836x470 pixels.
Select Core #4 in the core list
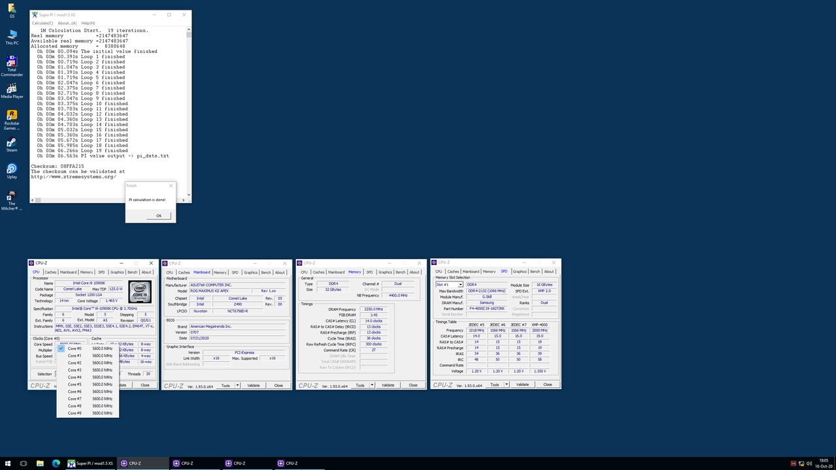88,377
